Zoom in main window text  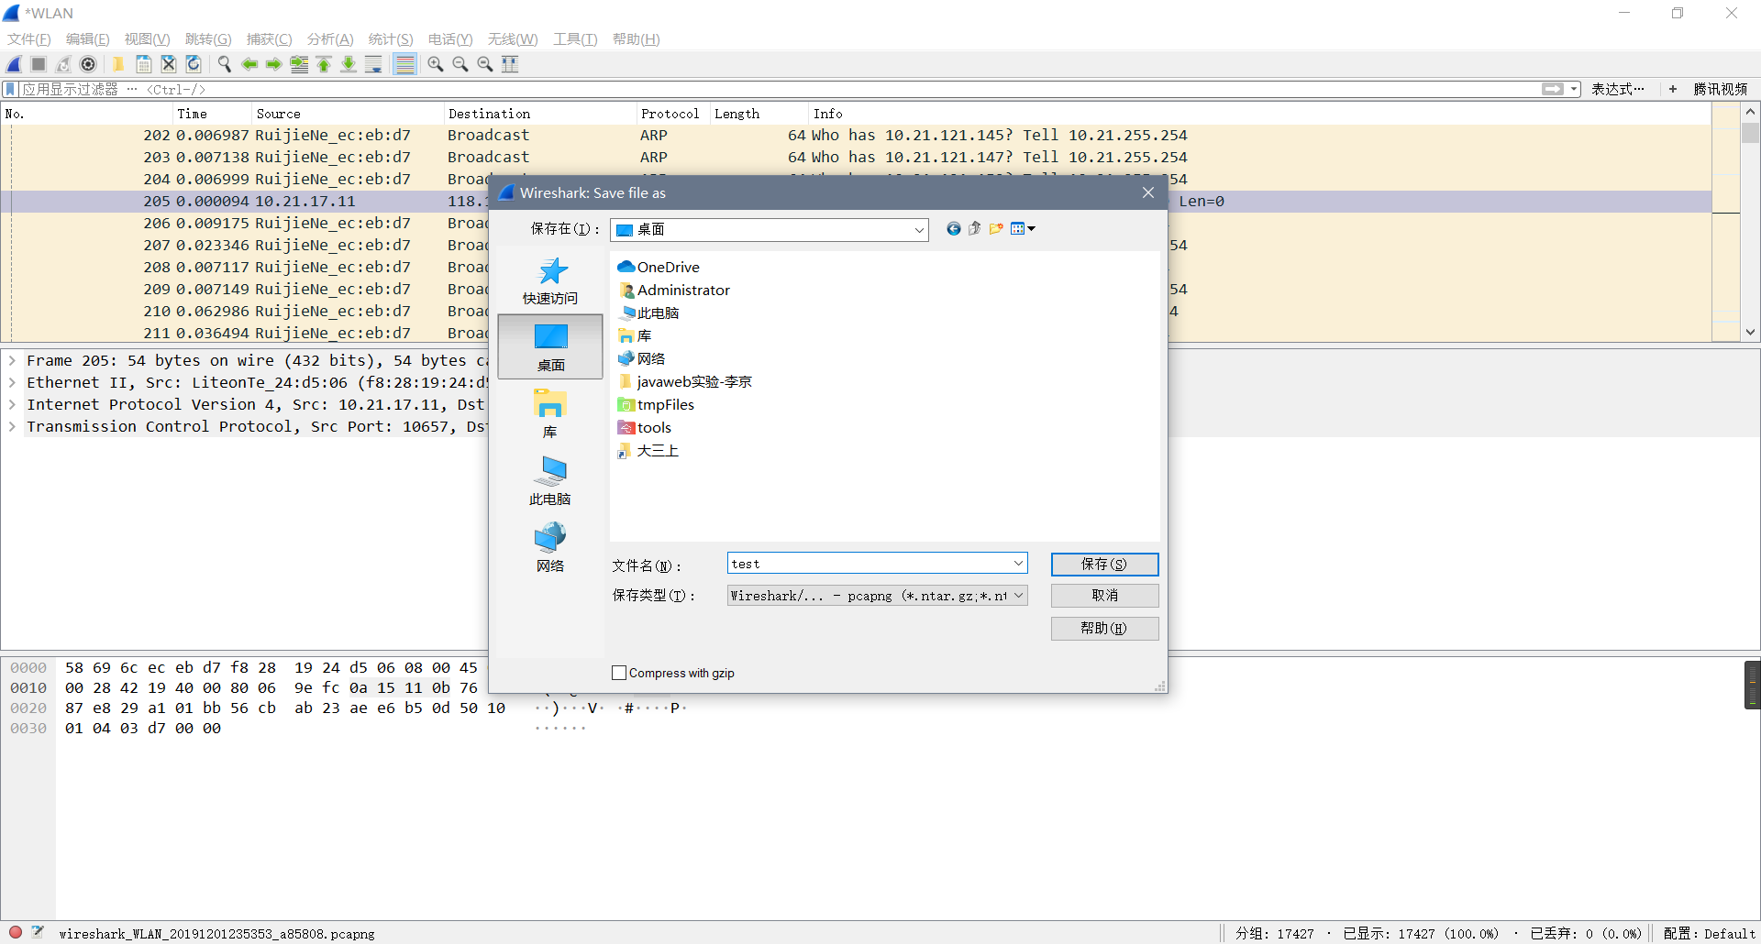[x=436, y=64]
